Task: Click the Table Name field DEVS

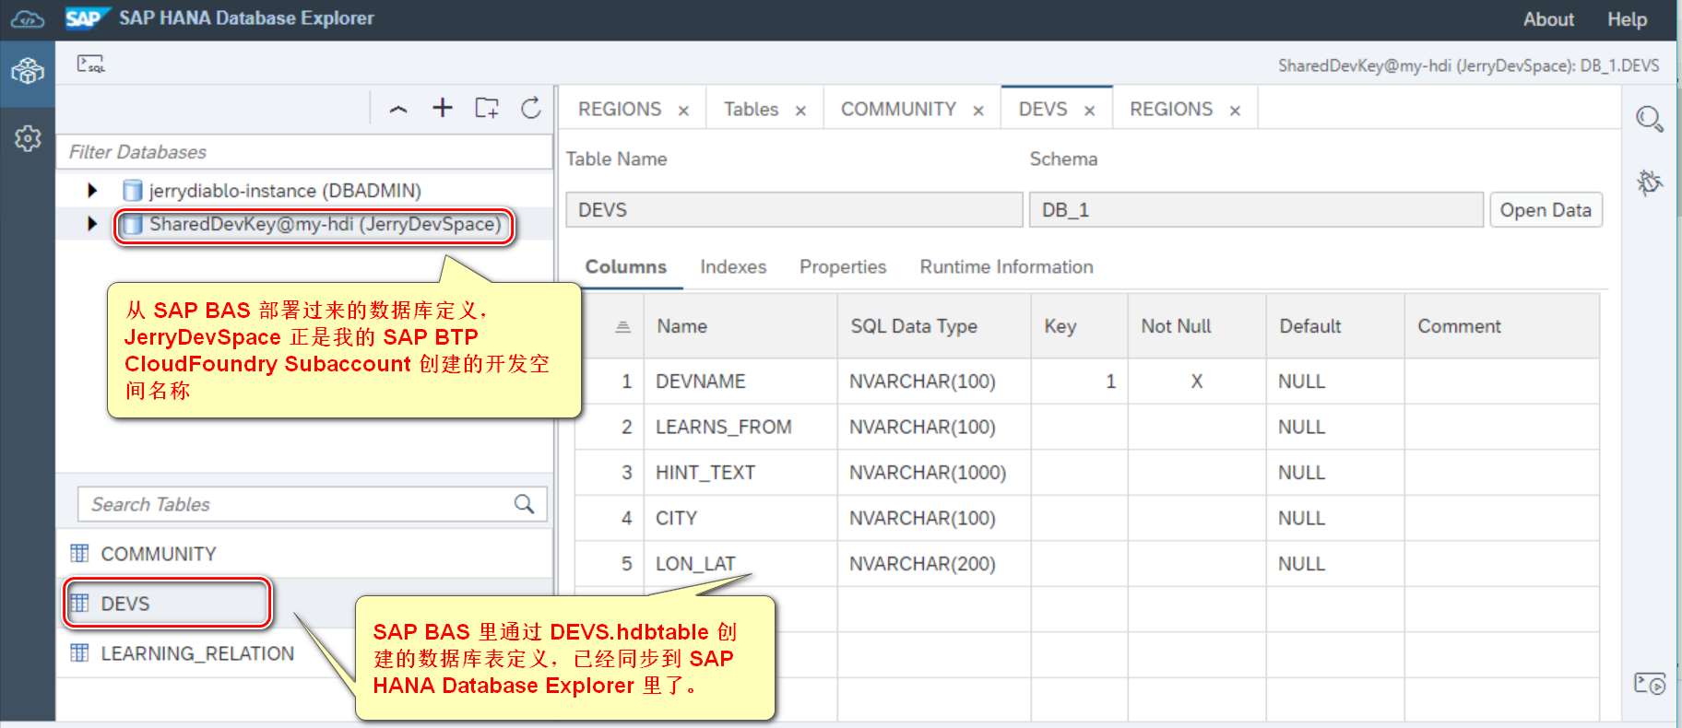Action: pos(794,210)
